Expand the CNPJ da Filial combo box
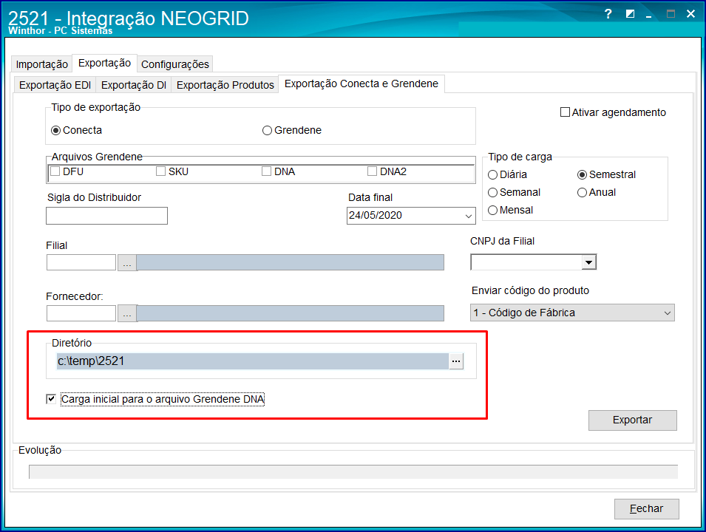706x532 pixels. 588,262
